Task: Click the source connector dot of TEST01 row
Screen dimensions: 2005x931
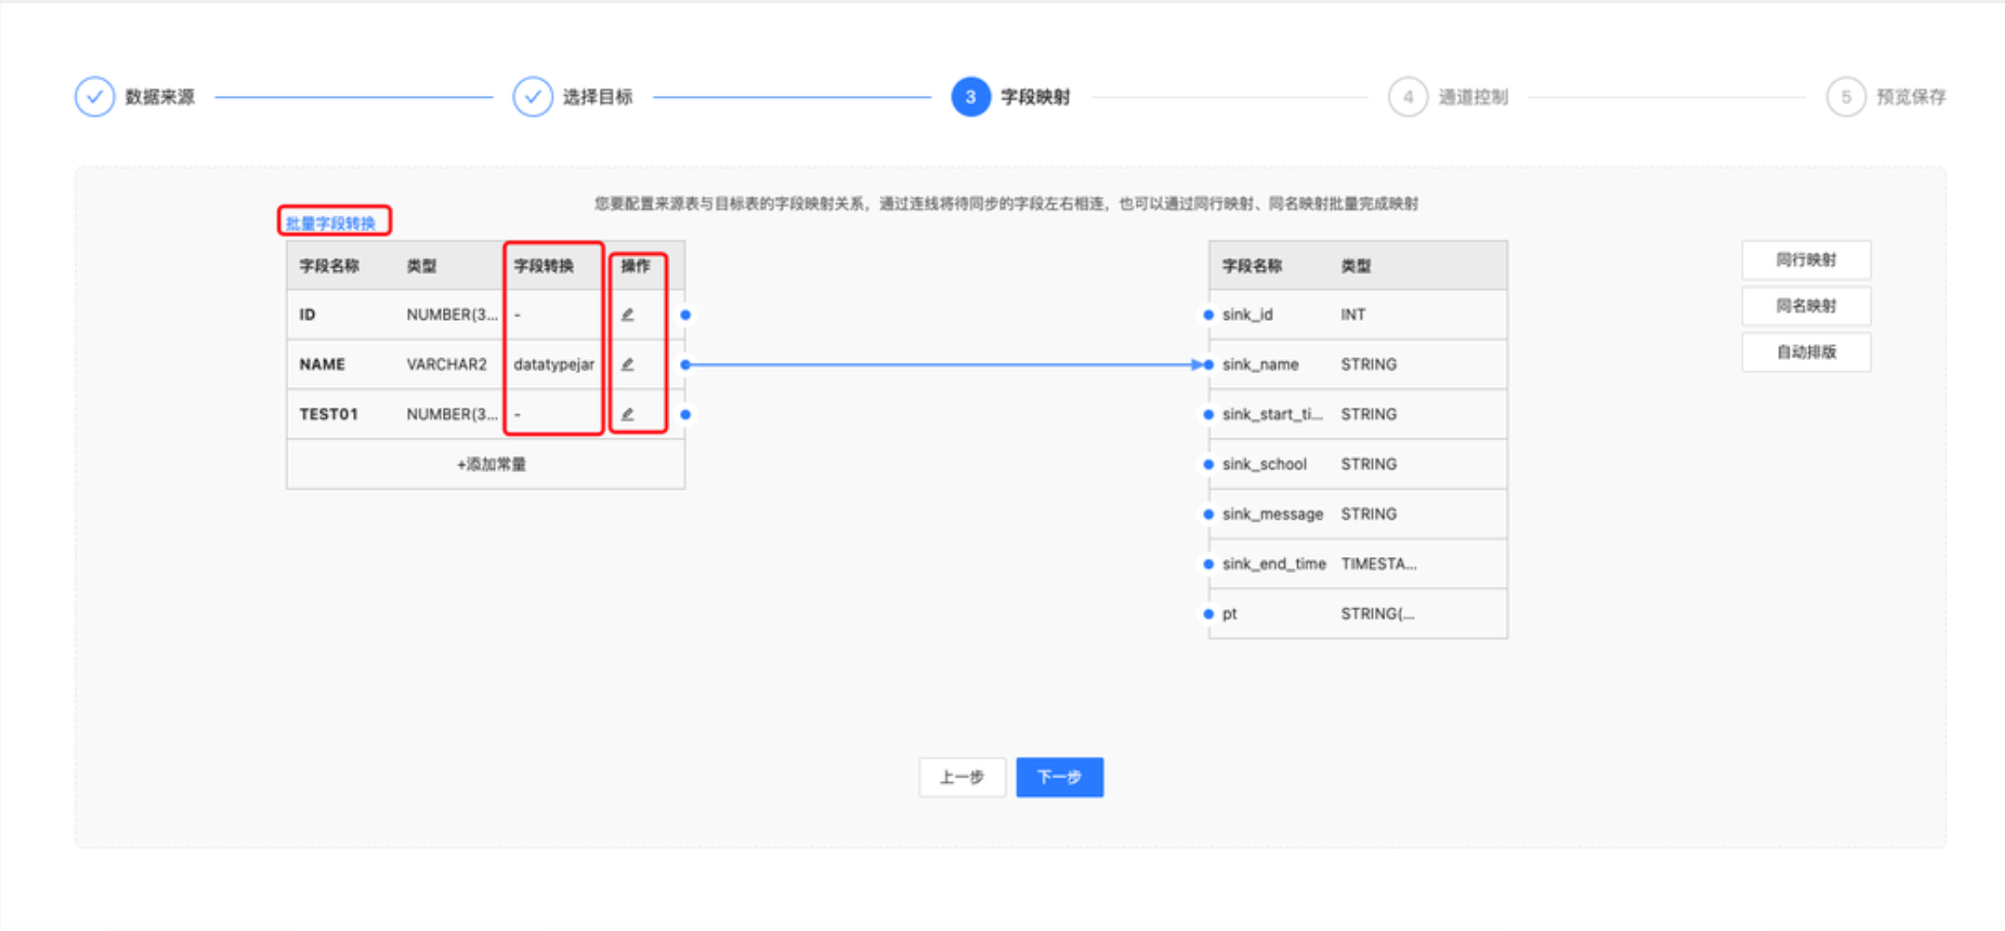Action: click(686, 414)
